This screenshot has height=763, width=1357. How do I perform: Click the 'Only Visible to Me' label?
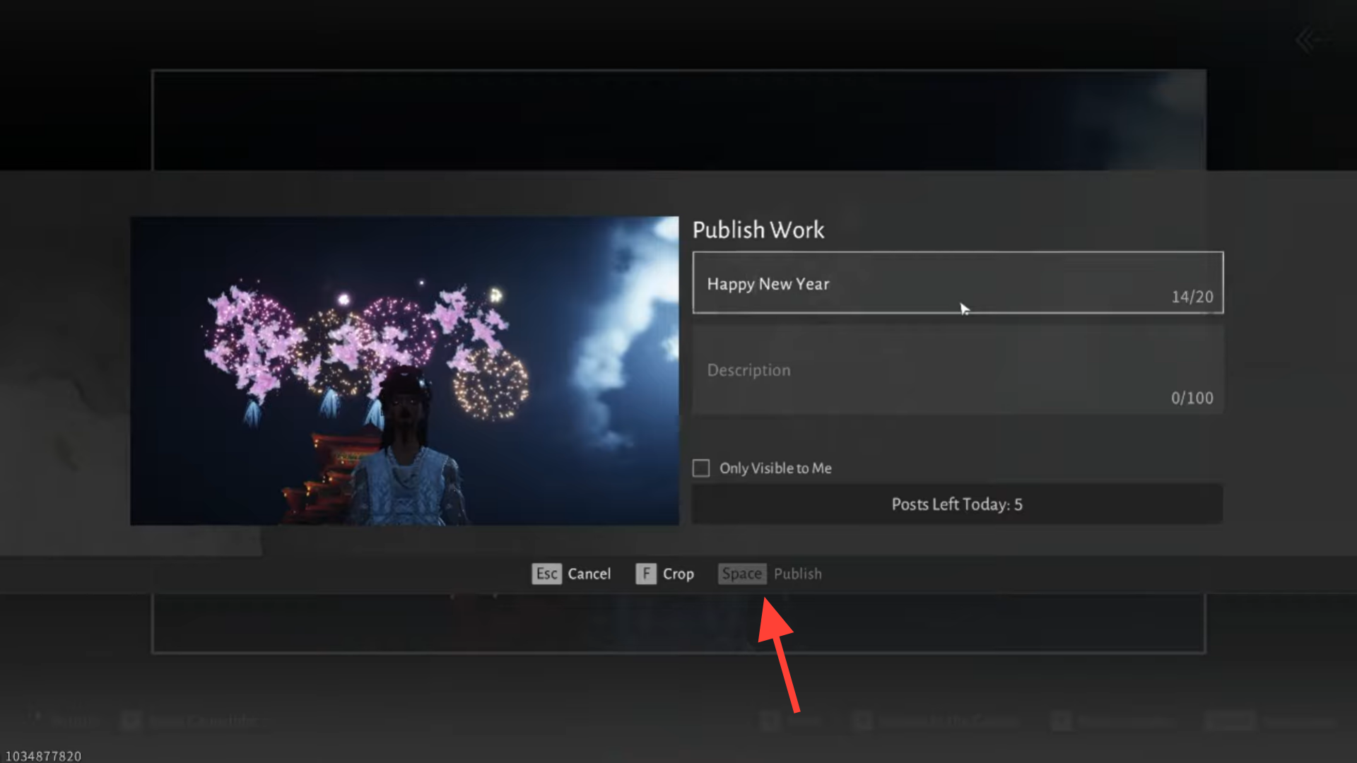(775, 468)
